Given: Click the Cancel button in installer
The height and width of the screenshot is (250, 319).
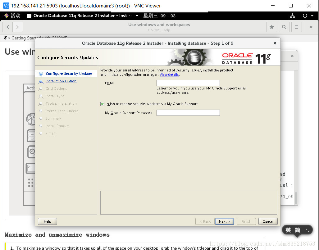Looking at the screenshot, I should click(x=268, y=221).
